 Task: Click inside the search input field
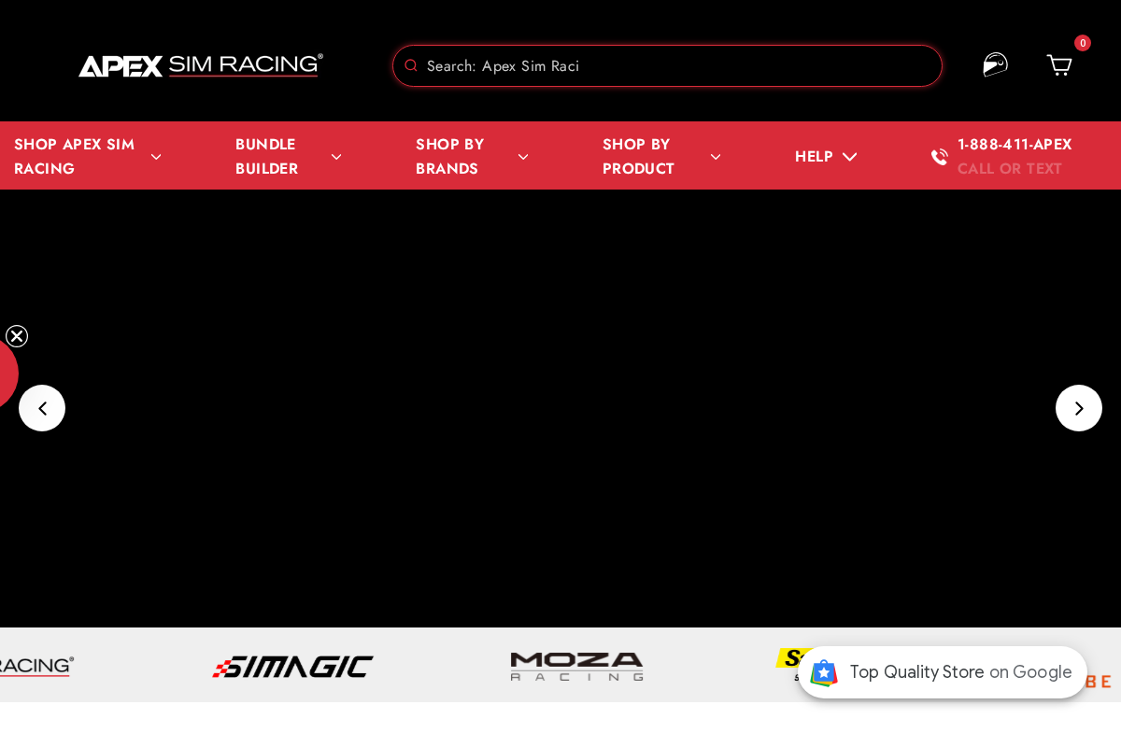coord(667,65)
